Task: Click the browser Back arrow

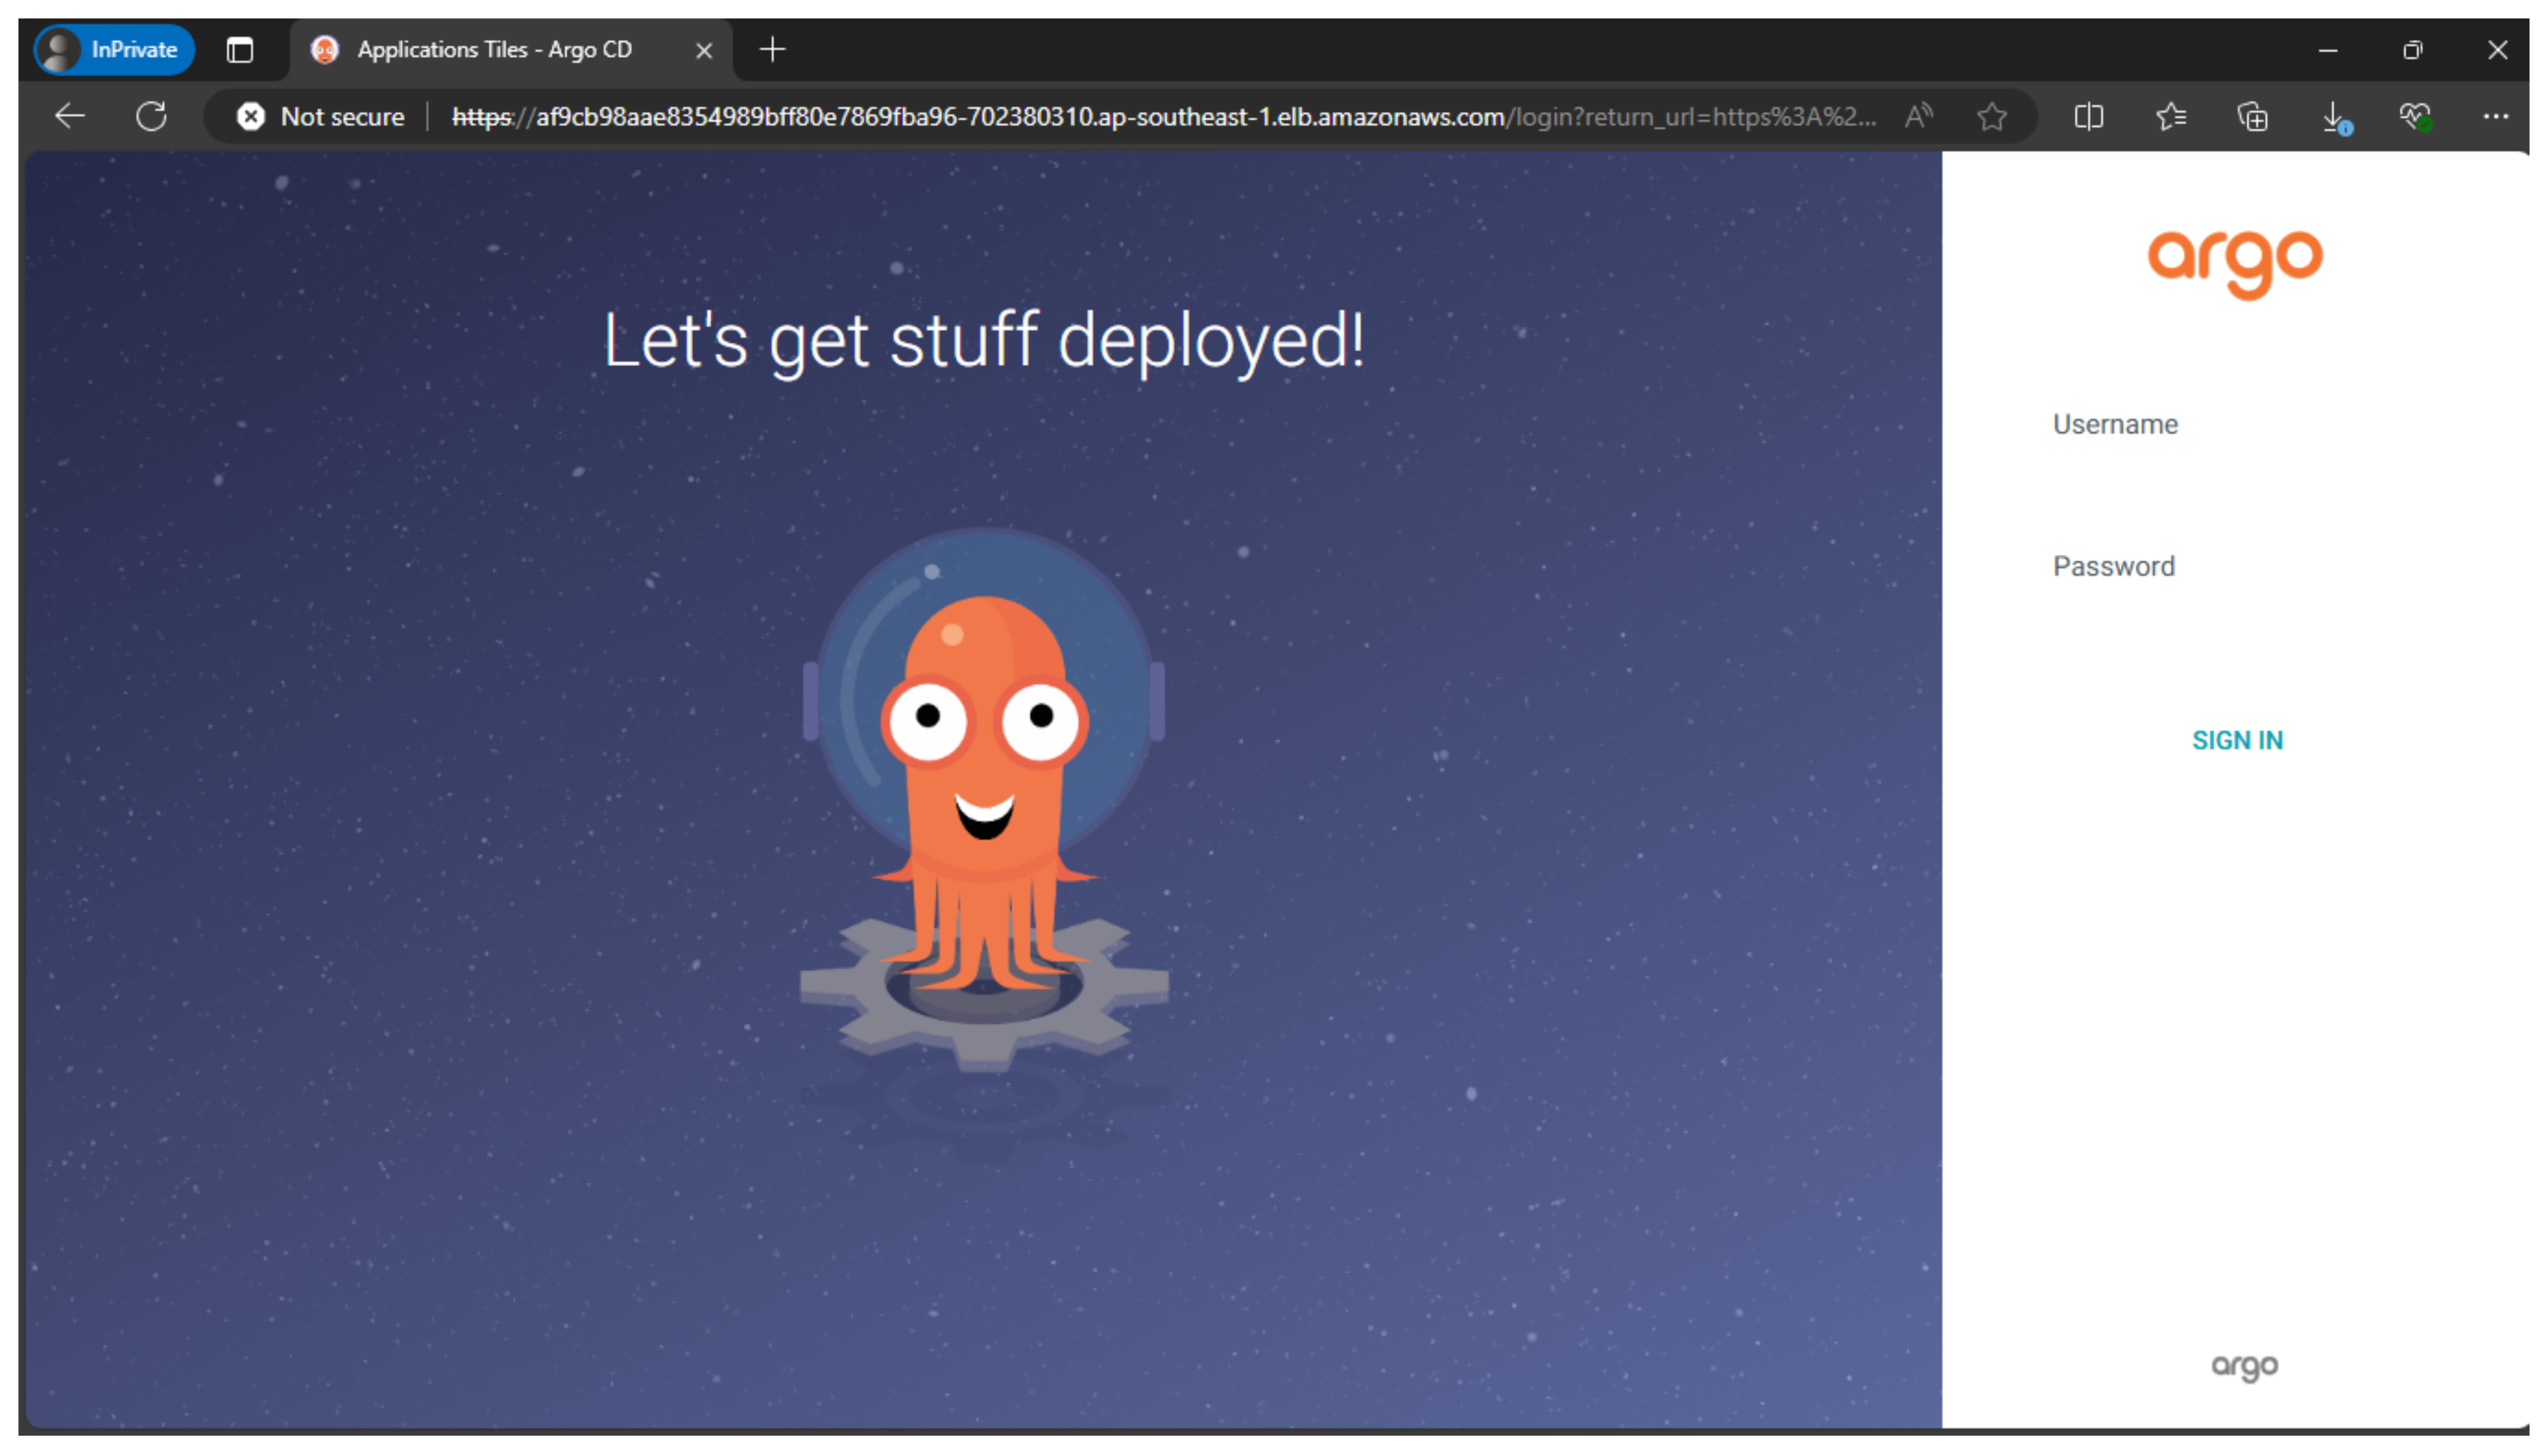Action: coord(69,116)
